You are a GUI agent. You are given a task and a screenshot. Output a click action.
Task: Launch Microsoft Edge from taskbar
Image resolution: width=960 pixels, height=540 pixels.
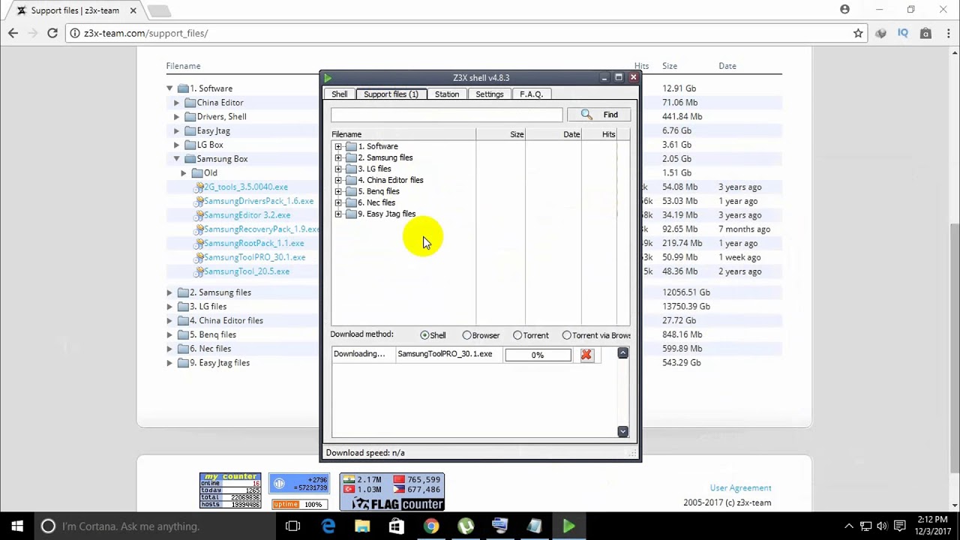(328, 526)
